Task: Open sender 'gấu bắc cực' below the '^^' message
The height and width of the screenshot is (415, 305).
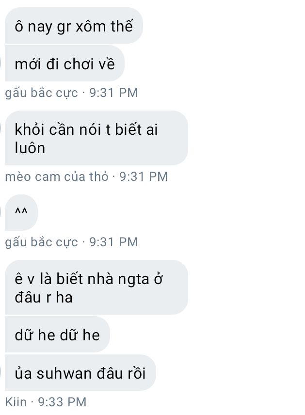Action: point(41,242)
